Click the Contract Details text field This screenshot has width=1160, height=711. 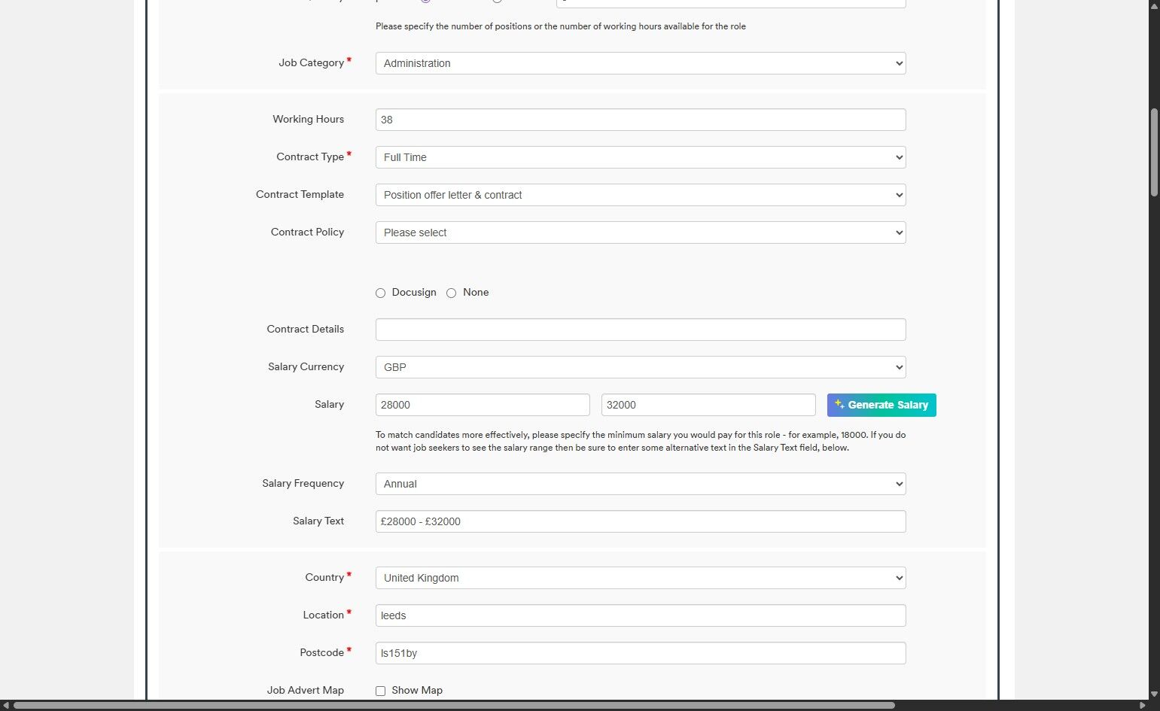coord(640,330)
